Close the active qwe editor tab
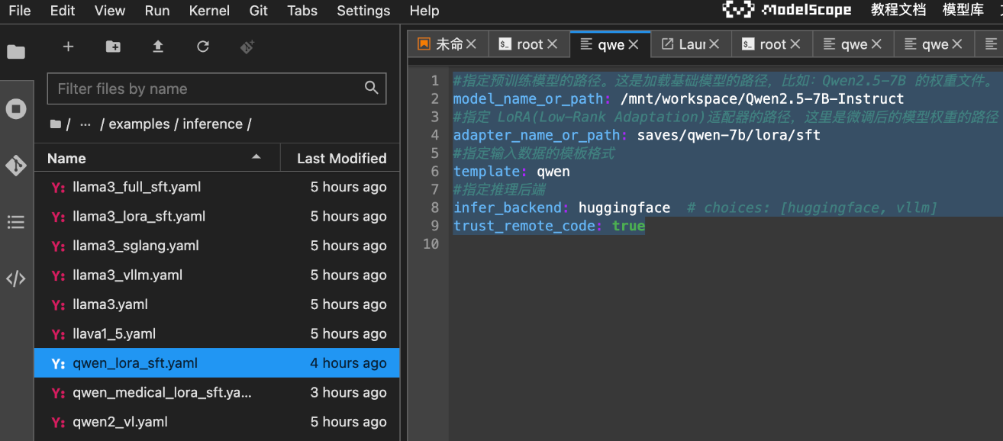 click(634, 44)
